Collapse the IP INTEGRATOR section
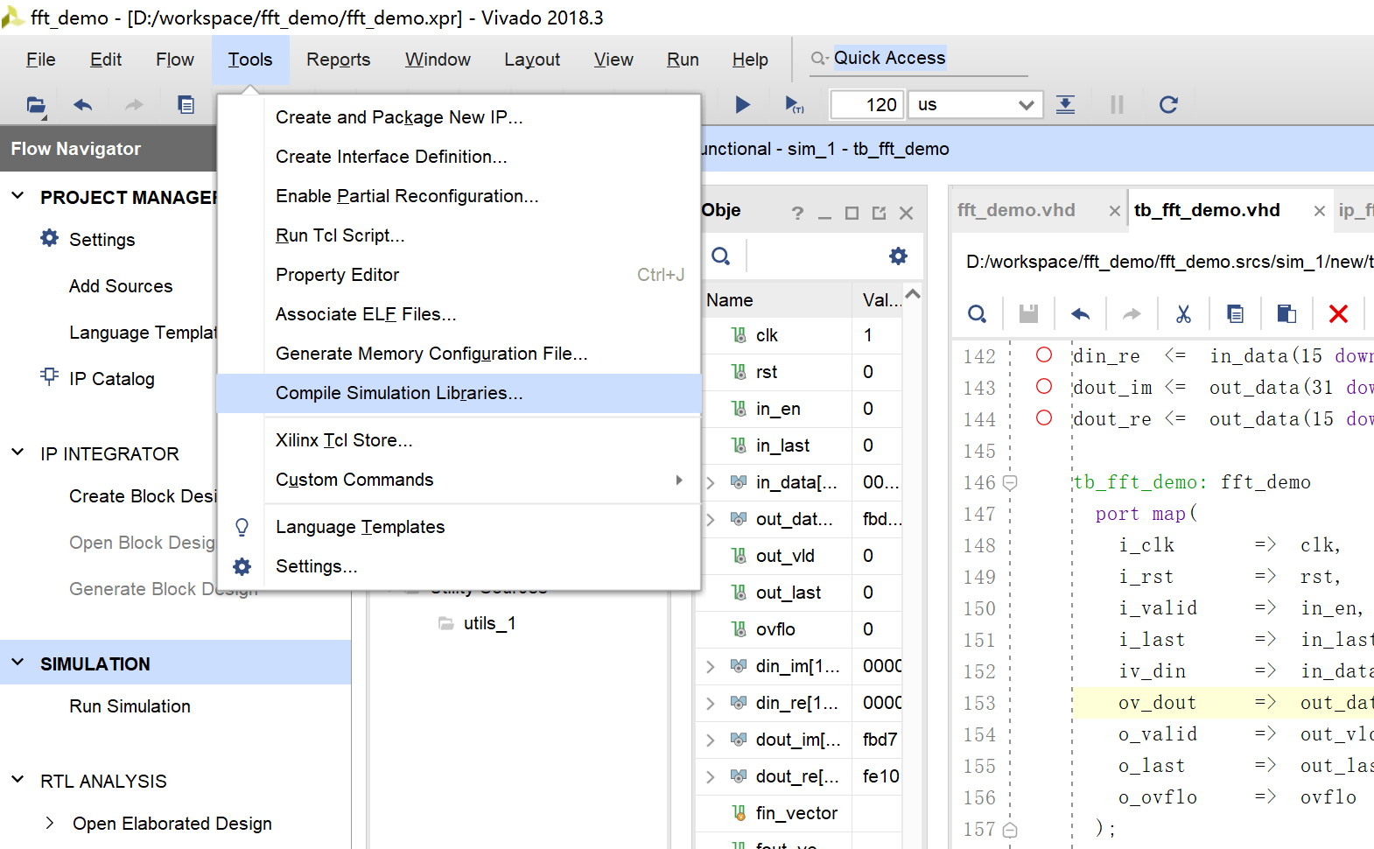 click(18, 453)
